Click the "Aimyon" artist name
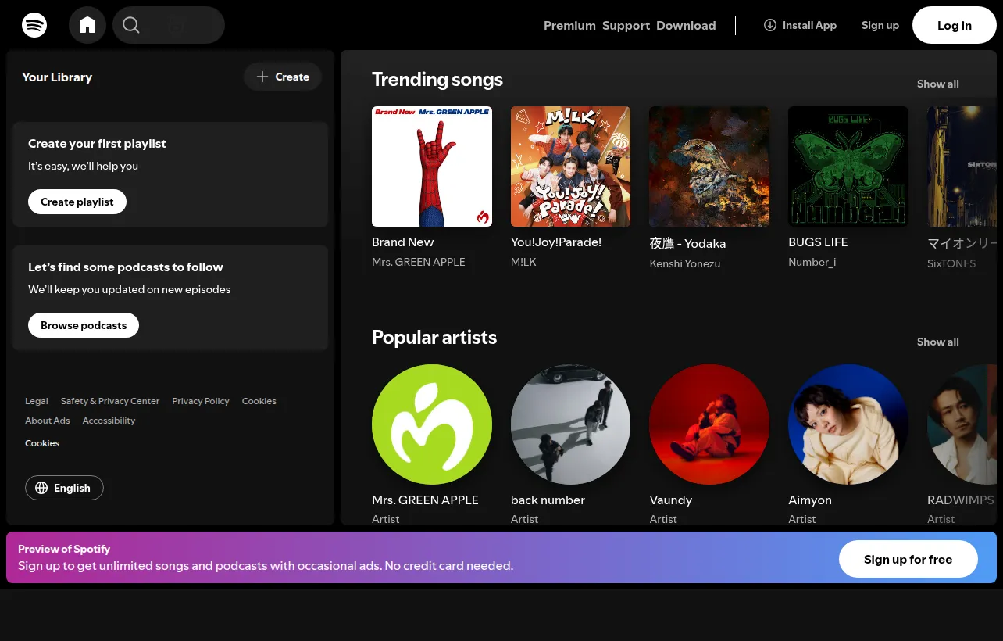1003x641 pixels. (810, 500)
